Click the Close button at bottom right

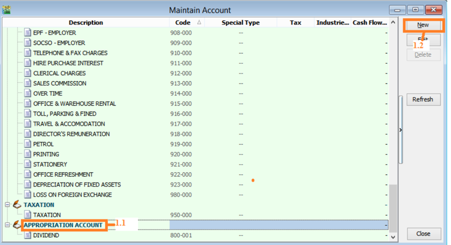tap(423, 234)
